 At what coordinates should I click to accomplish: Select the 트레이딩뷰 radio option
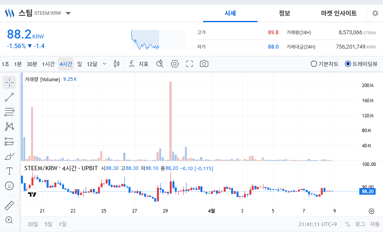point(361,64)
